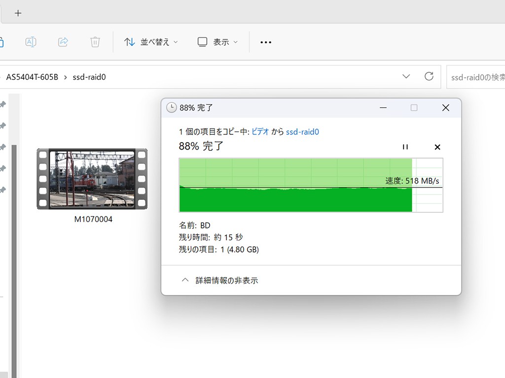Click the Share icon in the toolbar

[63, 42]
